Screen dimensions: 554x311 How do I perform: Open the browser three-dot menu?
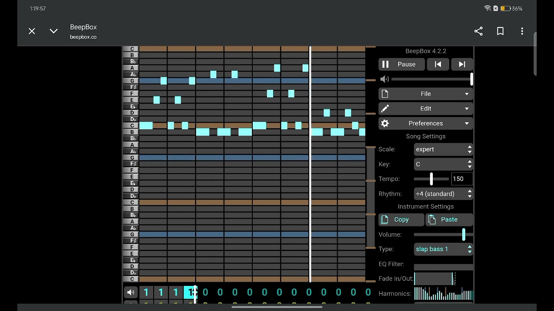522,31
